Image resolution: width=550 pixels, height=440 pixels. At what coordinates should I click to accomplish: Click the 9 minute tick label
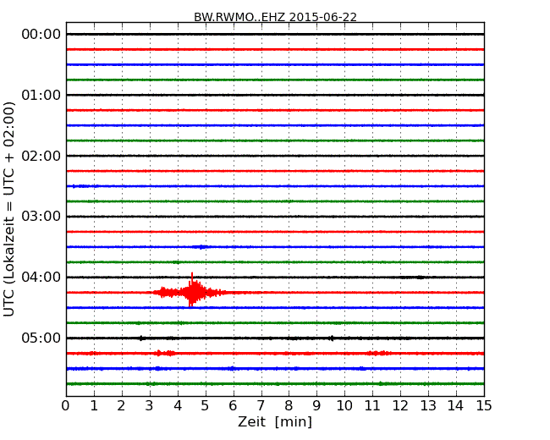[316, 406]
